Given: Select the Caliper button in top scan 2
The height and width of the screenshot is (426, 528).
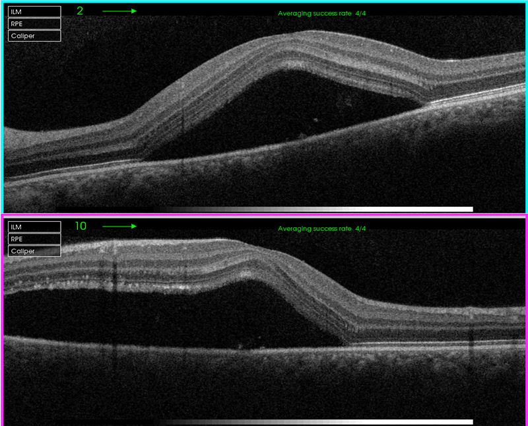Looking at the screenshot, I should pos(34,36).
